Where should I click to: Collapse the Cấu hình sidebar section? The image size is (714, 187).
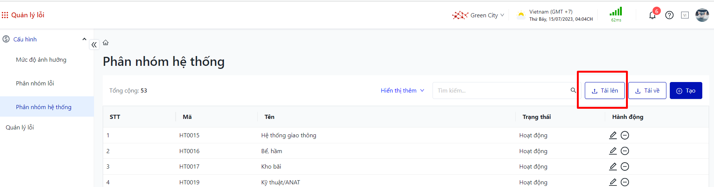84,39
